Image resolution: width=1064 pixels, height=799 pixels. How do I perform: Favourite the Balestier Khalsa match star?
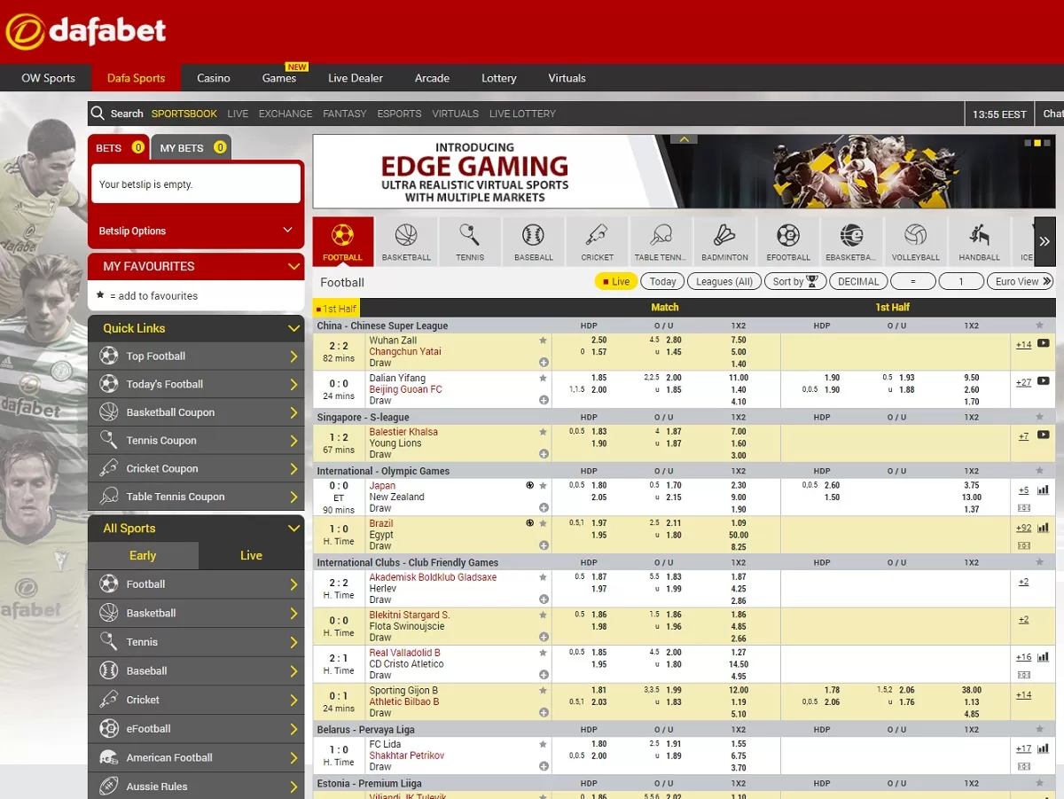point(544,433)
